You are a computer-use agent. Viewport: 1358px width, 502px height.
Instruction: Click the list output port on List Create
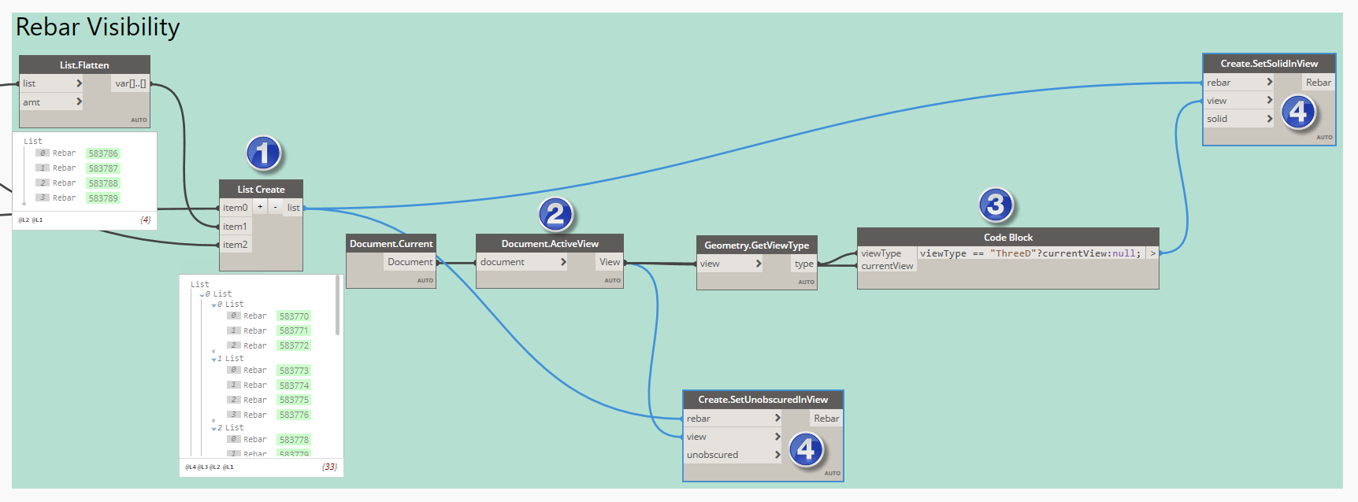click(x=293, y=208)
